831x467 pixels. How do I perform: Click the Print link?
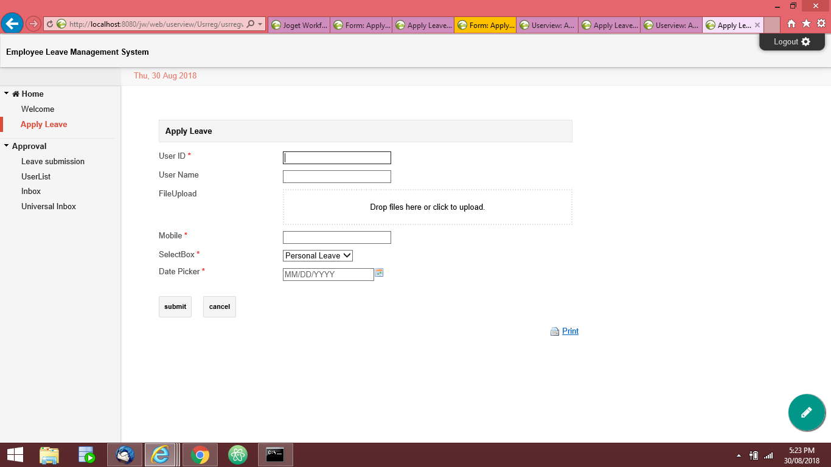coord(570,331)
